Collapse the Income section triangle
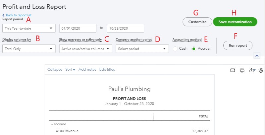The height and width of the screenshot is (135, 265). (52, 124)
